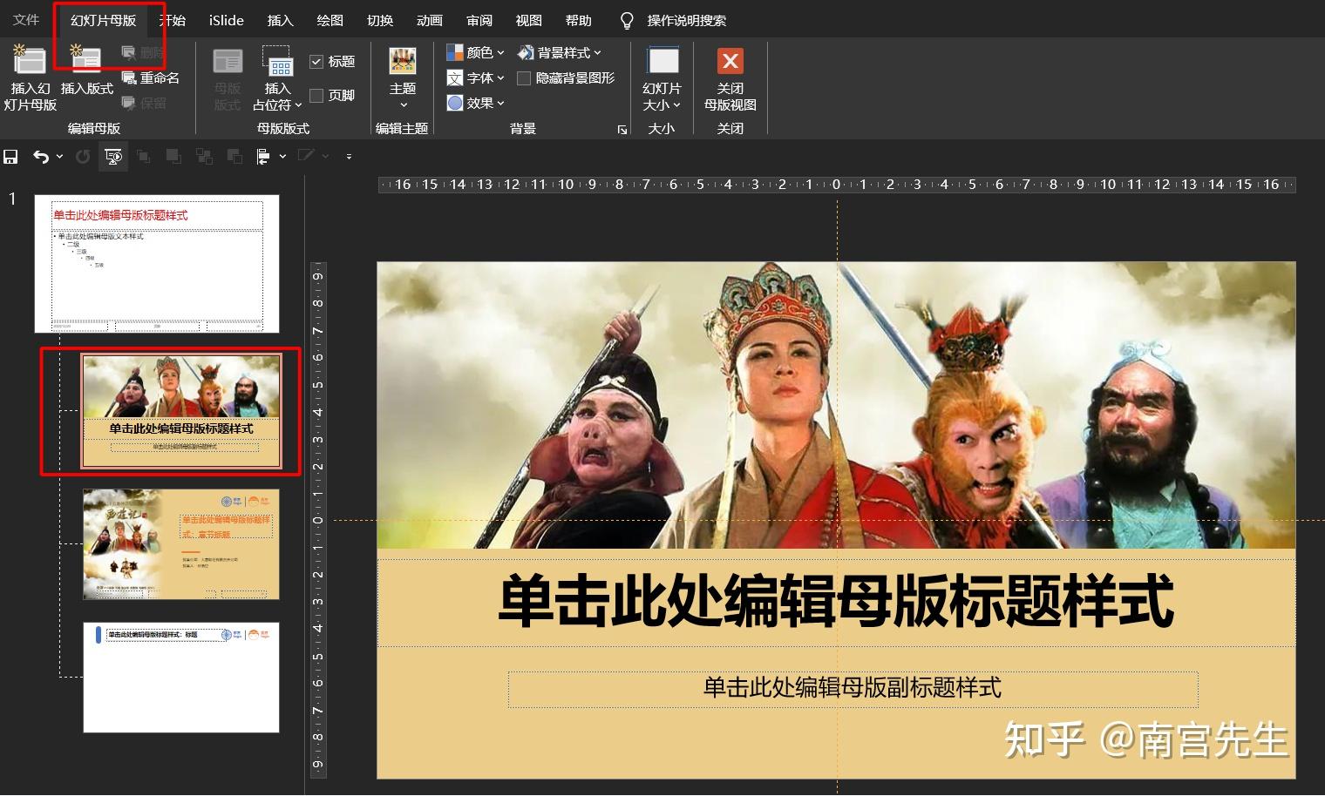Viewport: 1325px width, 796px height.
Task: Click the Align Objects icon
Action: click(x=263, y=157)
